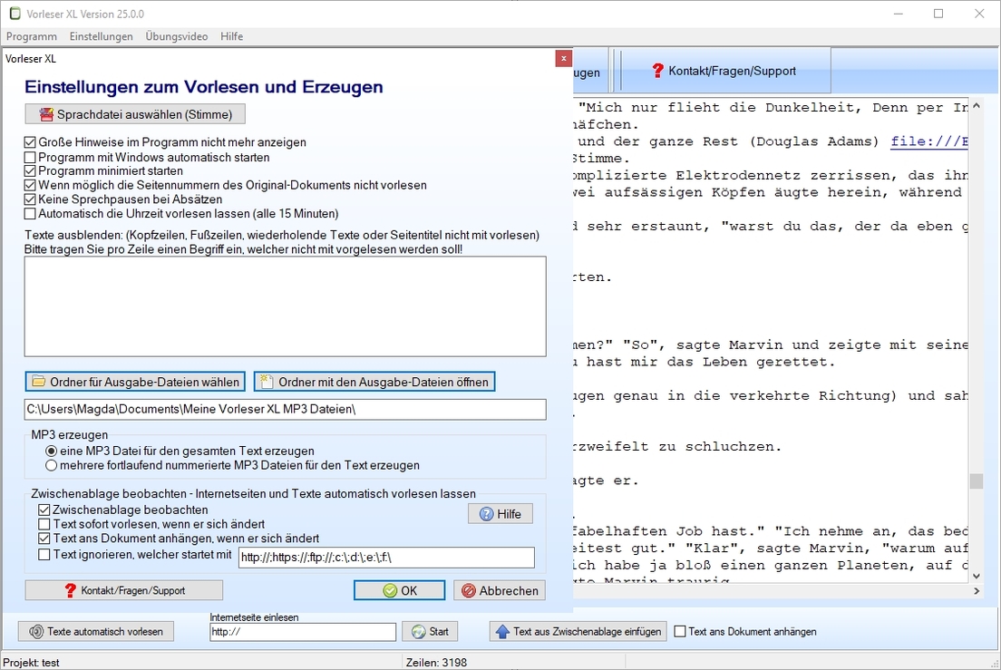This screenshot has width=1001, height=670.
Task: Confirm settings with the OK button
Action: click(399, 590)
